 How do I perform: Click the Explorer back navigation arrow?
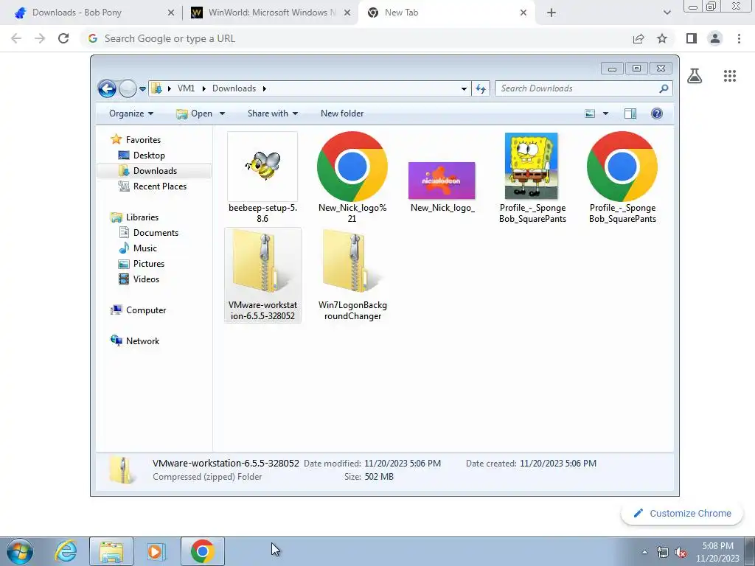coord(107,88)
